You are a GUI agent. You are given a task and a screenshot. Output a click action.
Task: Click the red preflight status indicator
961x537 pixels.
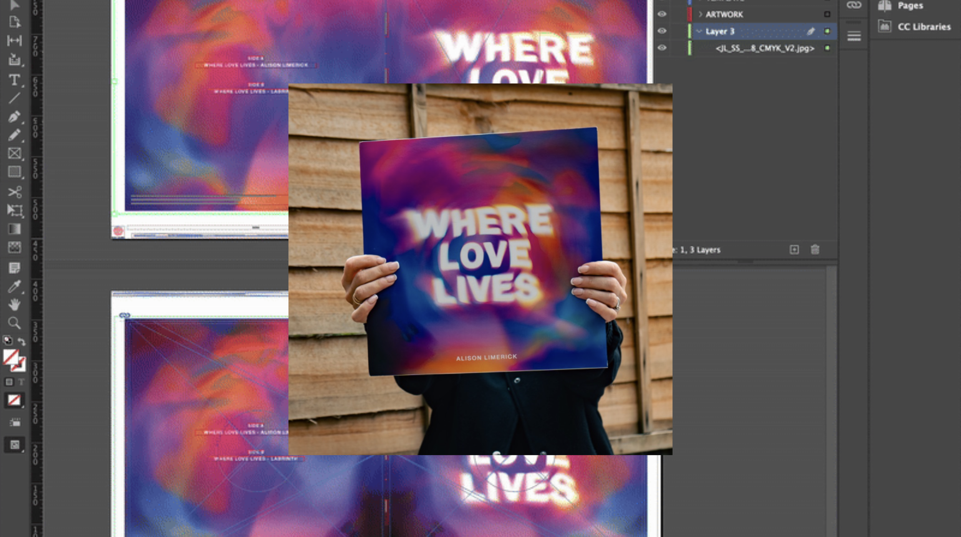coord(118,231)
